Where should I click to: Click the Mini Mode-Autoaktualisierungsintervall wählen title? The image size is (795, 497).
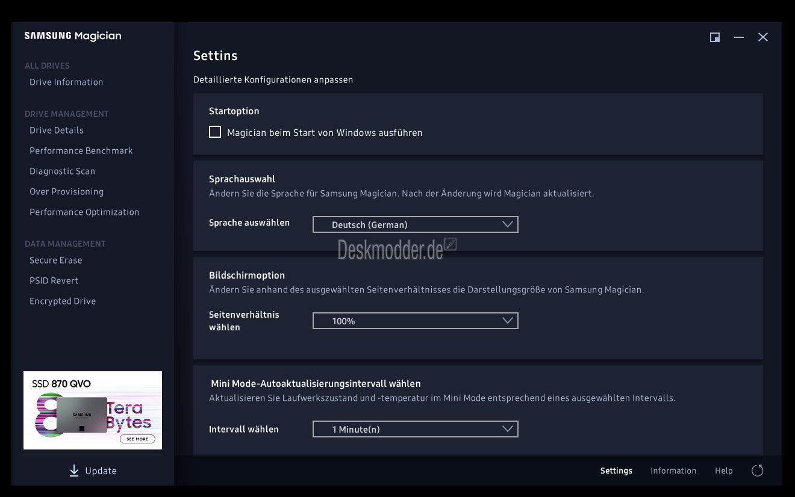316,383
